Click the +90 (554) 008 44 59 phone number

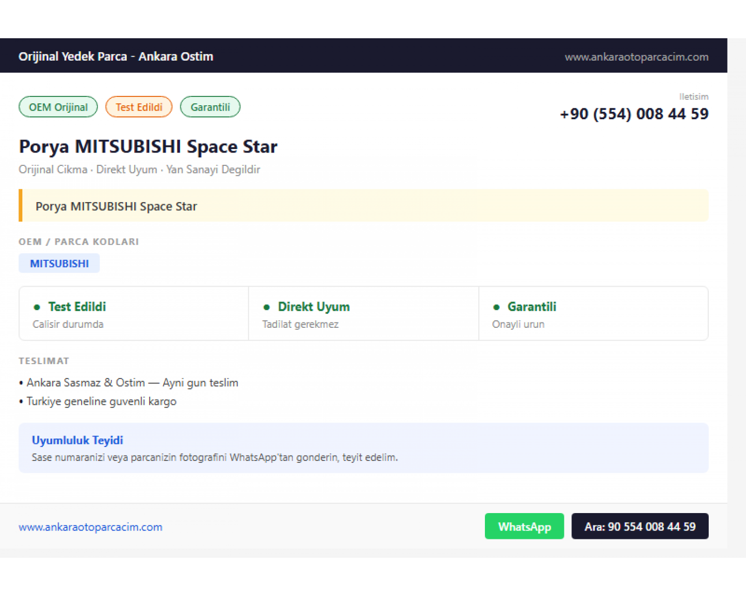point(634,114)
